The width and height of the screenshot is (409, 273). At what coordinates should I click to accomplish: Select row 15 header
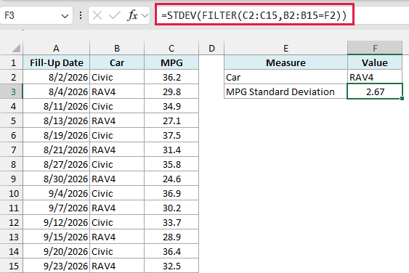click(12, 266)
